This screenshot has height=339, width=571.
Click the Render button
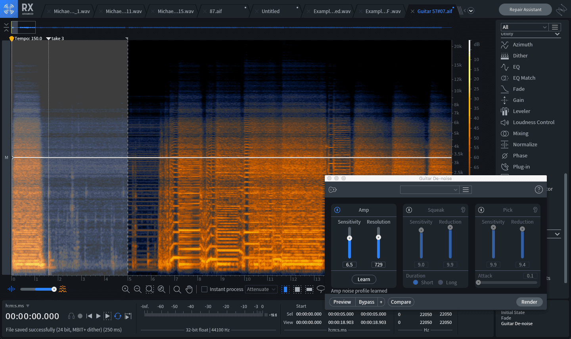[529, 302]
